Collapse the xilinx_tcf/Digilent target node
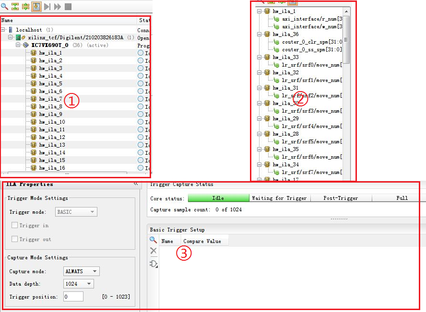 (11, 37)
